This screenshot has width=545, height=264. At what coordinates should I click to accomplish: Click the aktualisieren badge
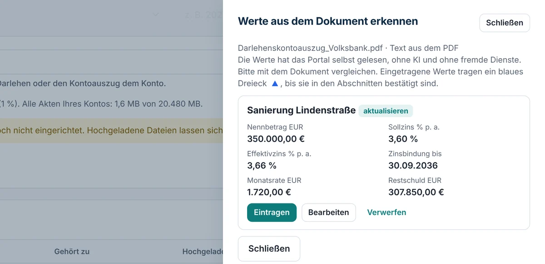(386, 111)
